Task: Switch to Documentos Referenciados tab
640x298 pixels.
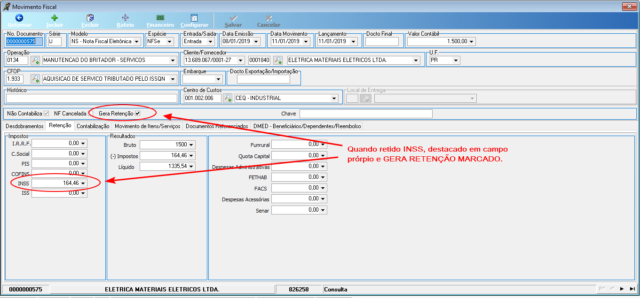Action: pos(217,126)
